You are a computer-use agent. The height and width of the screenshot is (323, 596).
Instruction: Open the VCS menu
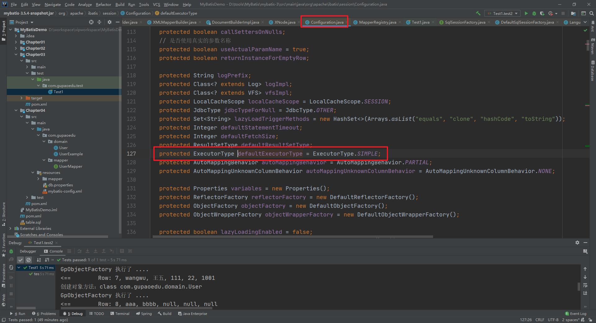point(156,4)
